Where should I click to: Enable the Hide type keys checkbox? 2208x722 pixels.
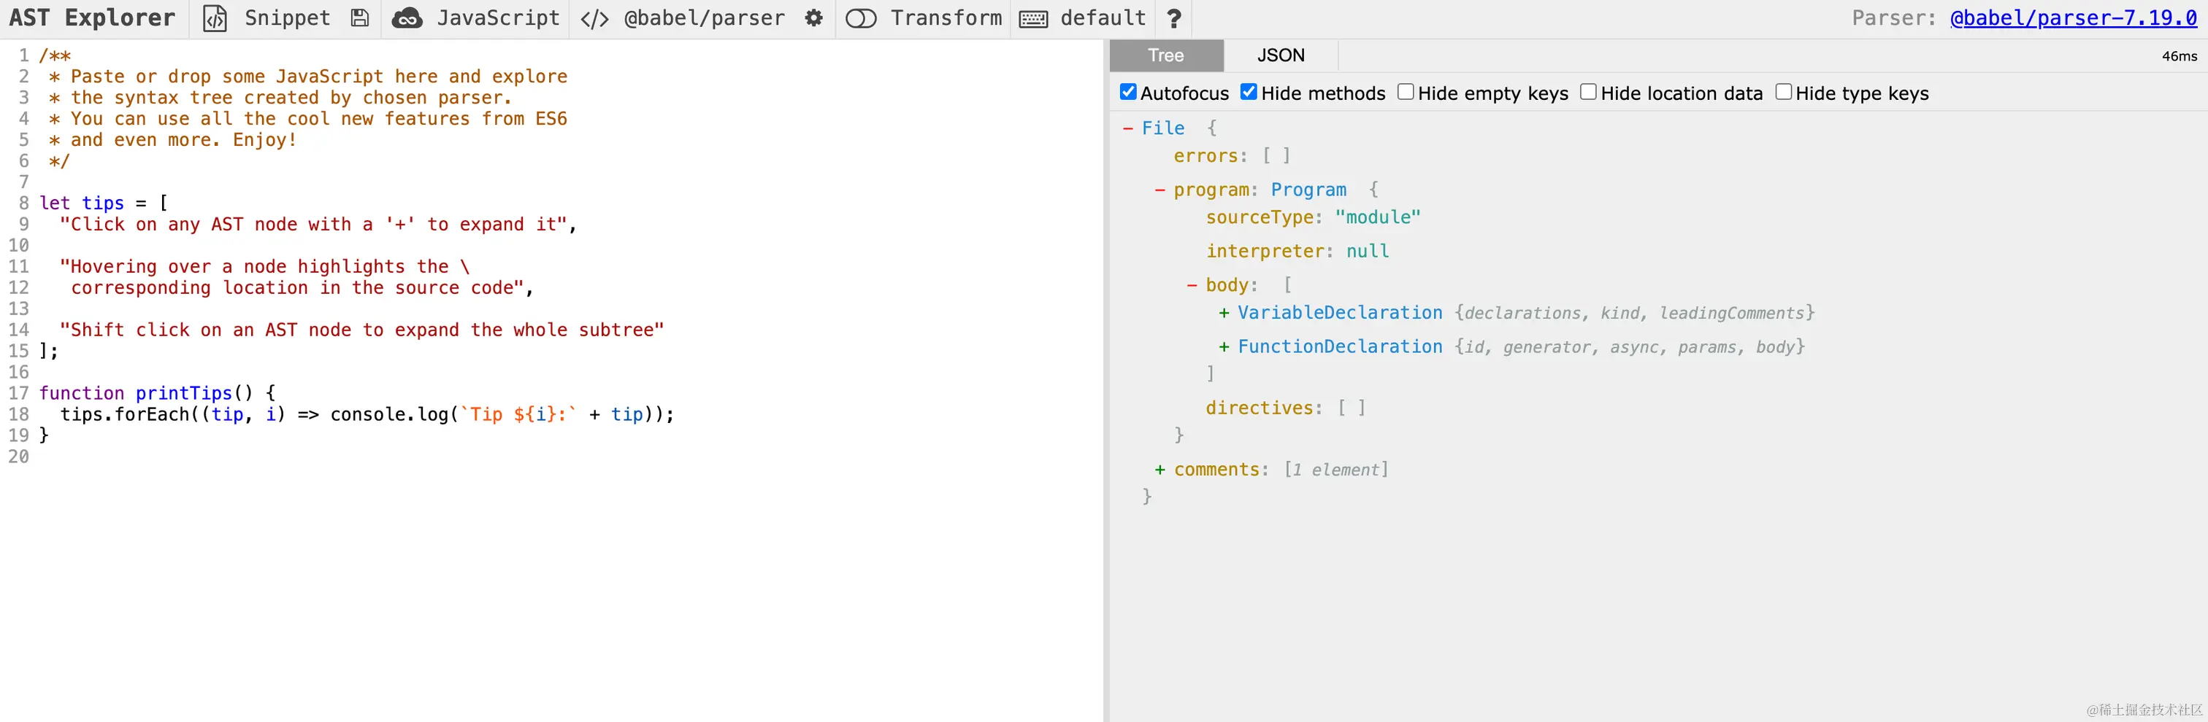pyautogui.click(x=1784, y=93)
